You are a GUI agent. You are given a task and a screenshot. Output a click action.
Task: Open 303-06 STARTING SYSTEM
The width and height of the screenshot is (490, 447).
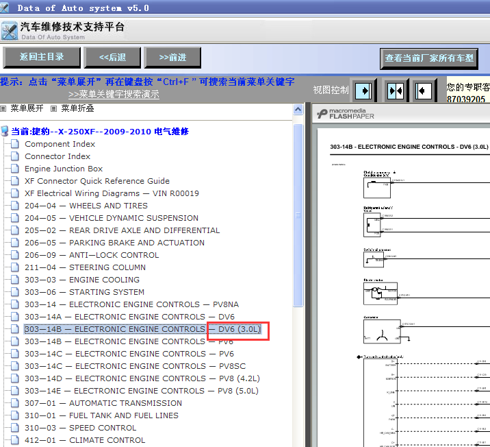pyautogui.click(x=85, y=292)
